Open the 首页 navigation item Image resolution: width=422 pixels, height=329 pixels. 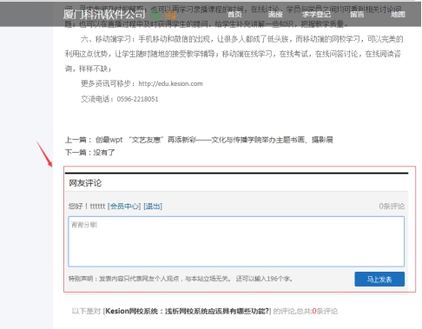(x=234, y=14)
